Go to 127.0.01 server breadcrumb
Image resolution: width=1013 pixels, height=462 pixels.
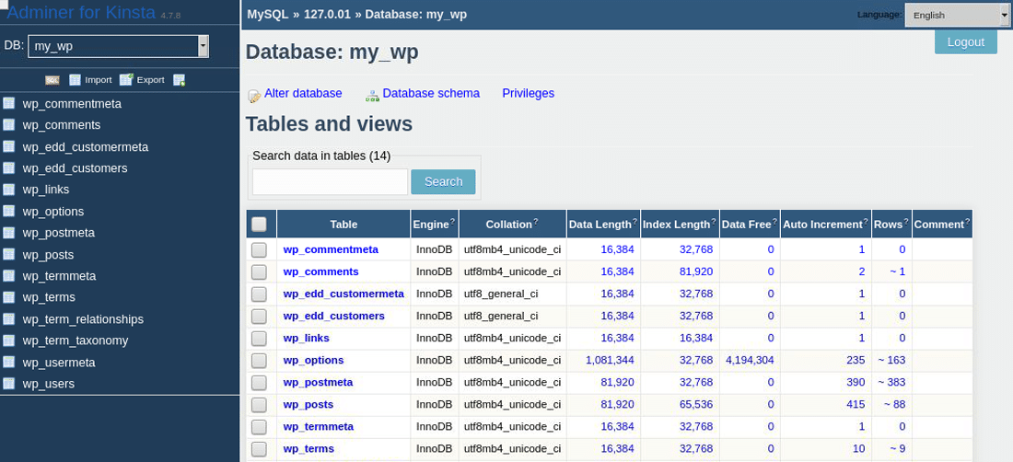click(x=327, y=14)
